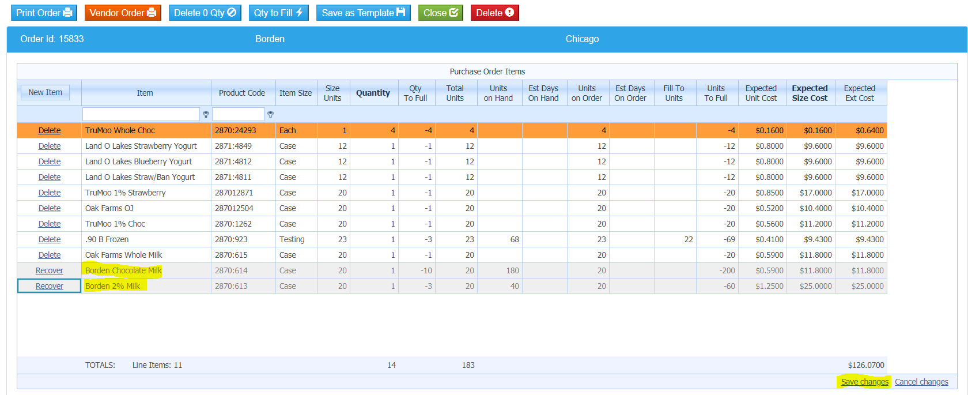Viewport: 968px width, 395px height.
Task: Click the green Close button
Action: tap(440, 13)
